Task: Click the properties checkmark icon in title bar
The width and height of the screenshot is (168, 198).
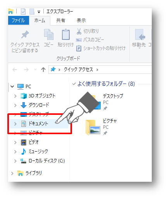Action: [23, 12]
